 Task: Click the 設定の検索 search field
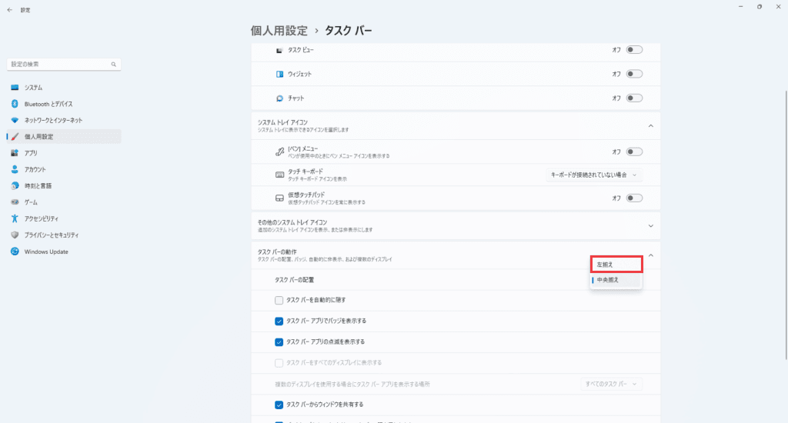62,64
